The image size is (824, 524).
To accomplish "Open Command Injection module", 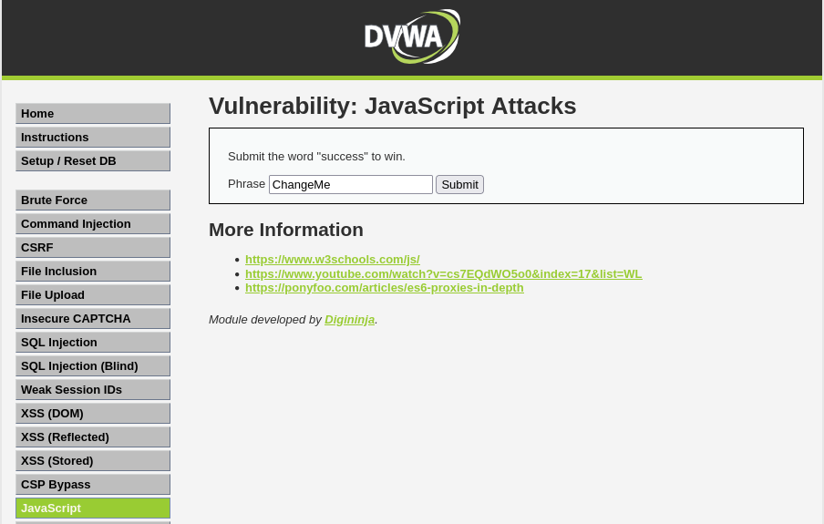I will (92, 223).
